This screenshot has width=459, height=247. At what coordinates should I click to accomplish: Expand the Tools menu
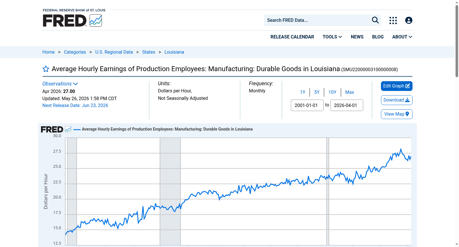332,37
